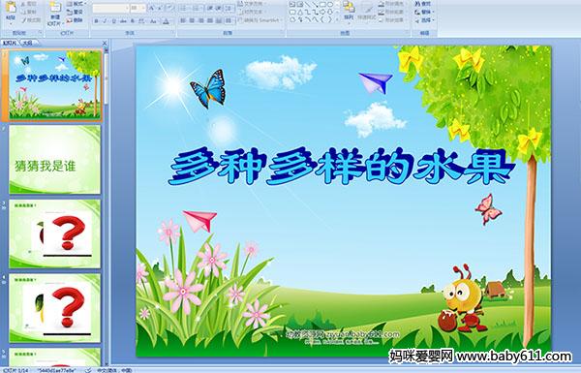
Task: Select the third slide thumbnail with a question mark
Action: [55, 233]
